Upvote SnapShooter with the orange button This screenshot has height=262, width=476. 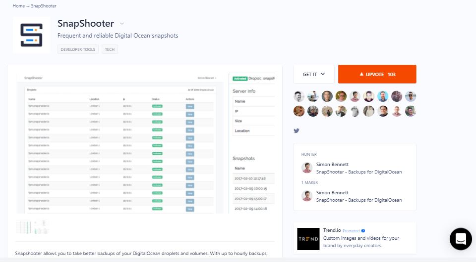[377, 74]
